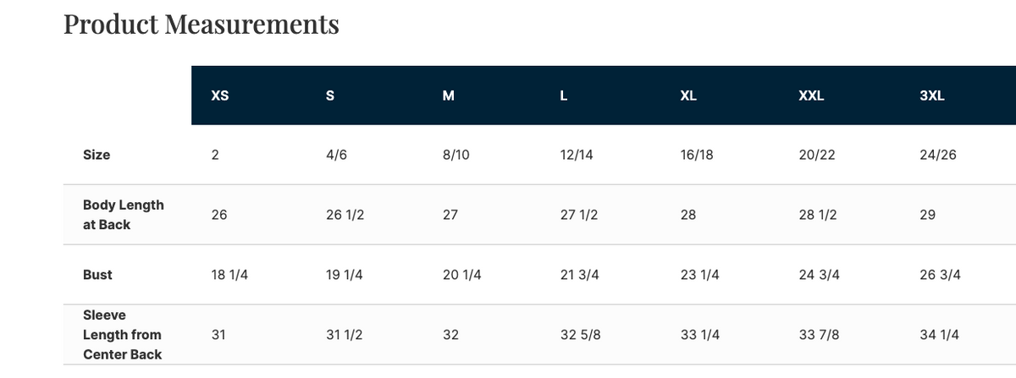Click the XXL column header

811,96
